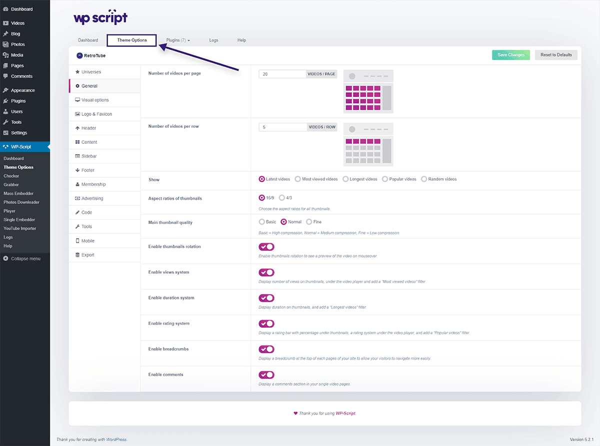This screenshot has width=600, height=446.
Task: Switch to the top Dashboard tab
Action: click(88, 40)
